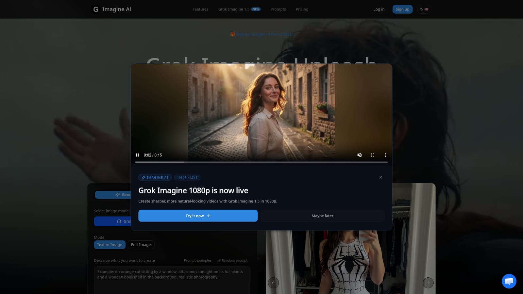
Task: Open video in fullscreen mode
Action: (x=373, y=155)
